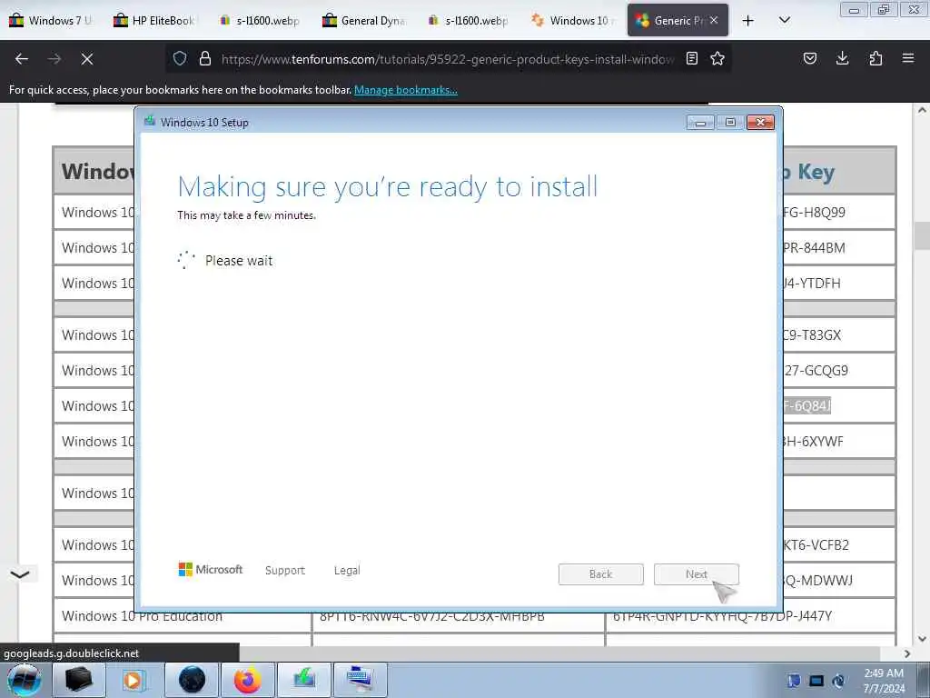Select the key ending PR-844BM

point(814,248)
